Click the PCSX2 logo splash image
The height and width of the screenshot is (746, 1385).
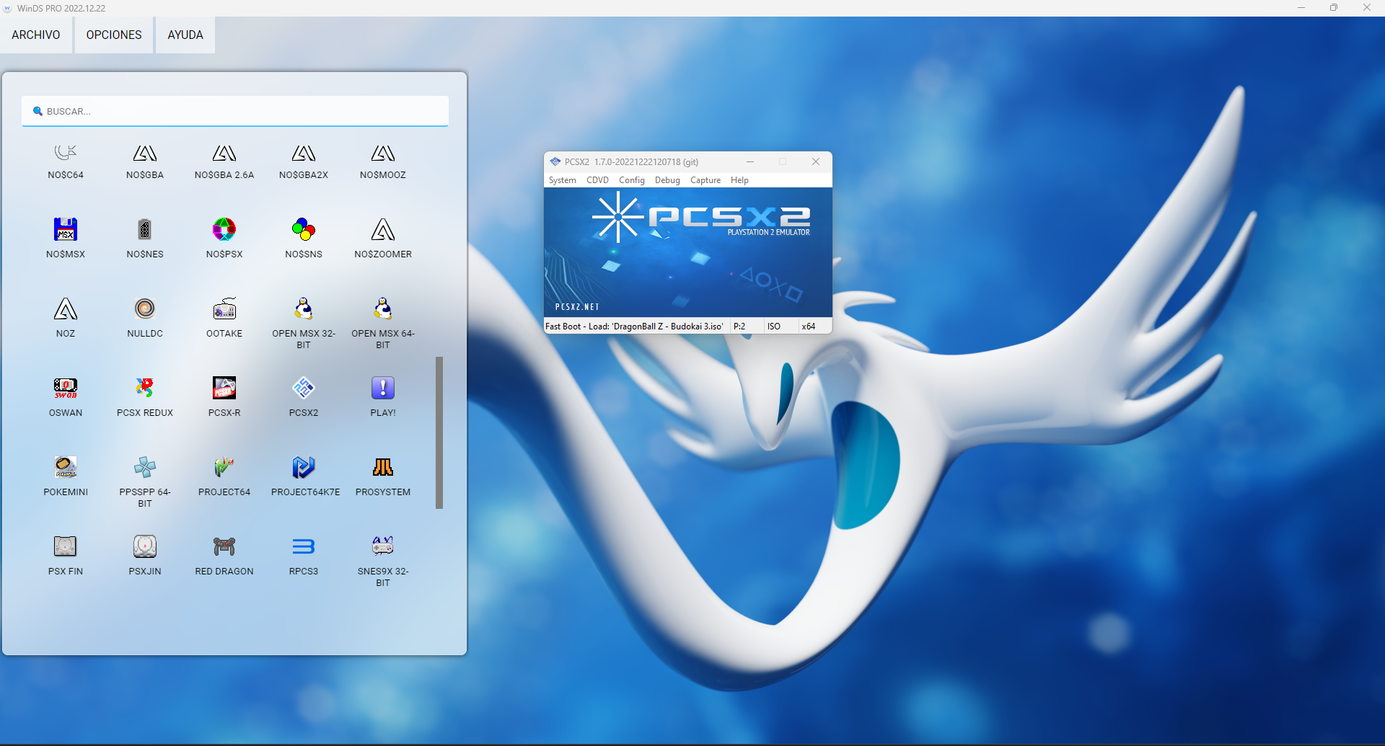(688, 252)
